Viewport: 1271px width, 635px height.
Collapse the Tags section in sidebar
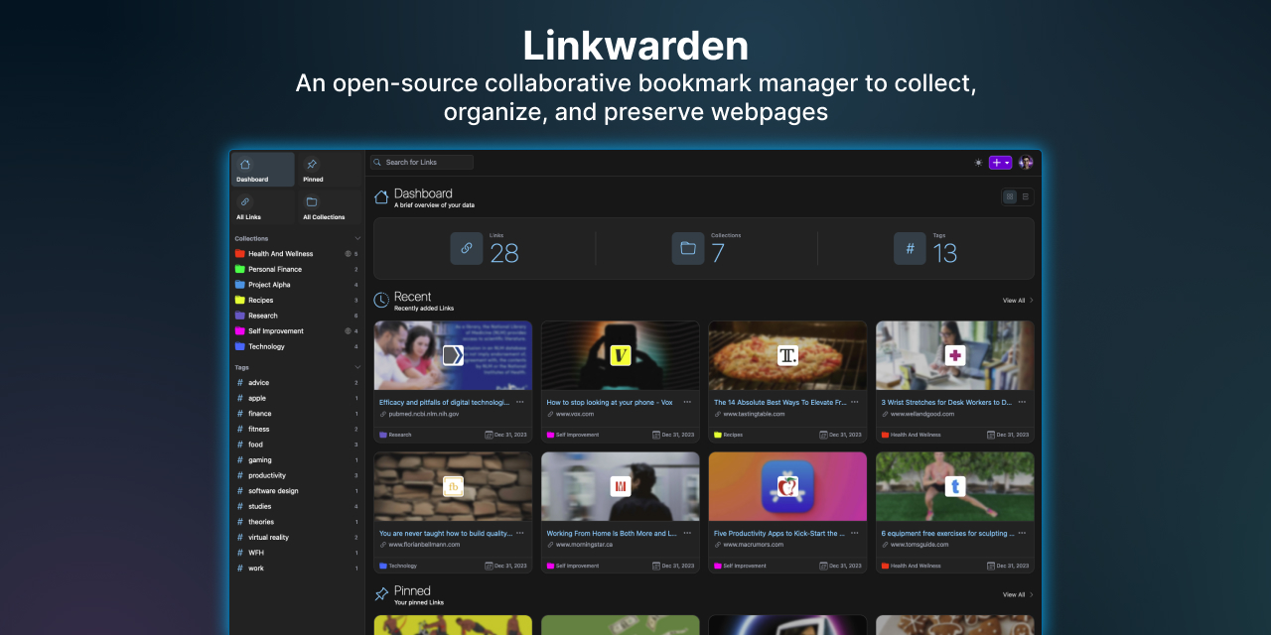[x=357, y=367]
